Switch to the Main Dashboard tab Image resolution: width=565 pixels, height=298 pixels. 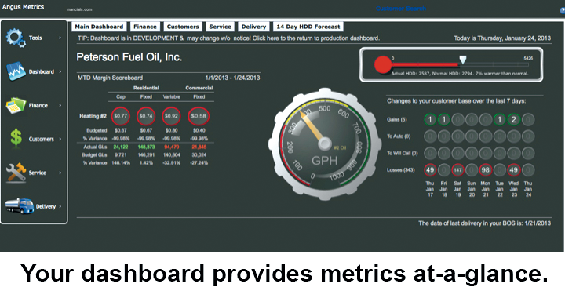point(99,27)
